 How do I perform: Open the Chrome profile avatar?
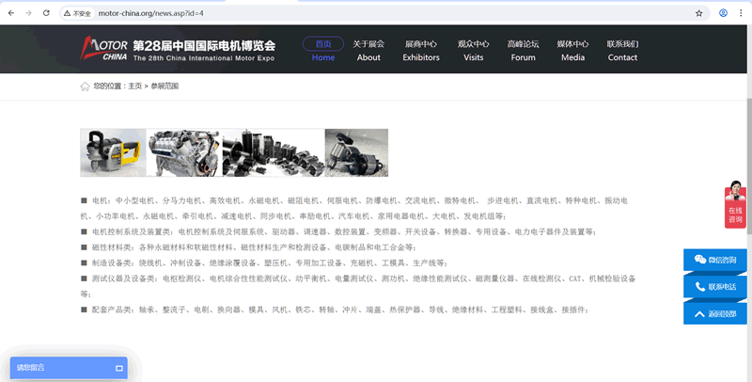click(x=723, y=13)
